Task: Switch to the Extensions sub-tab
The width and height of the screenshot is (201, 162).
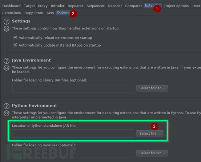Action: (12, 13)
